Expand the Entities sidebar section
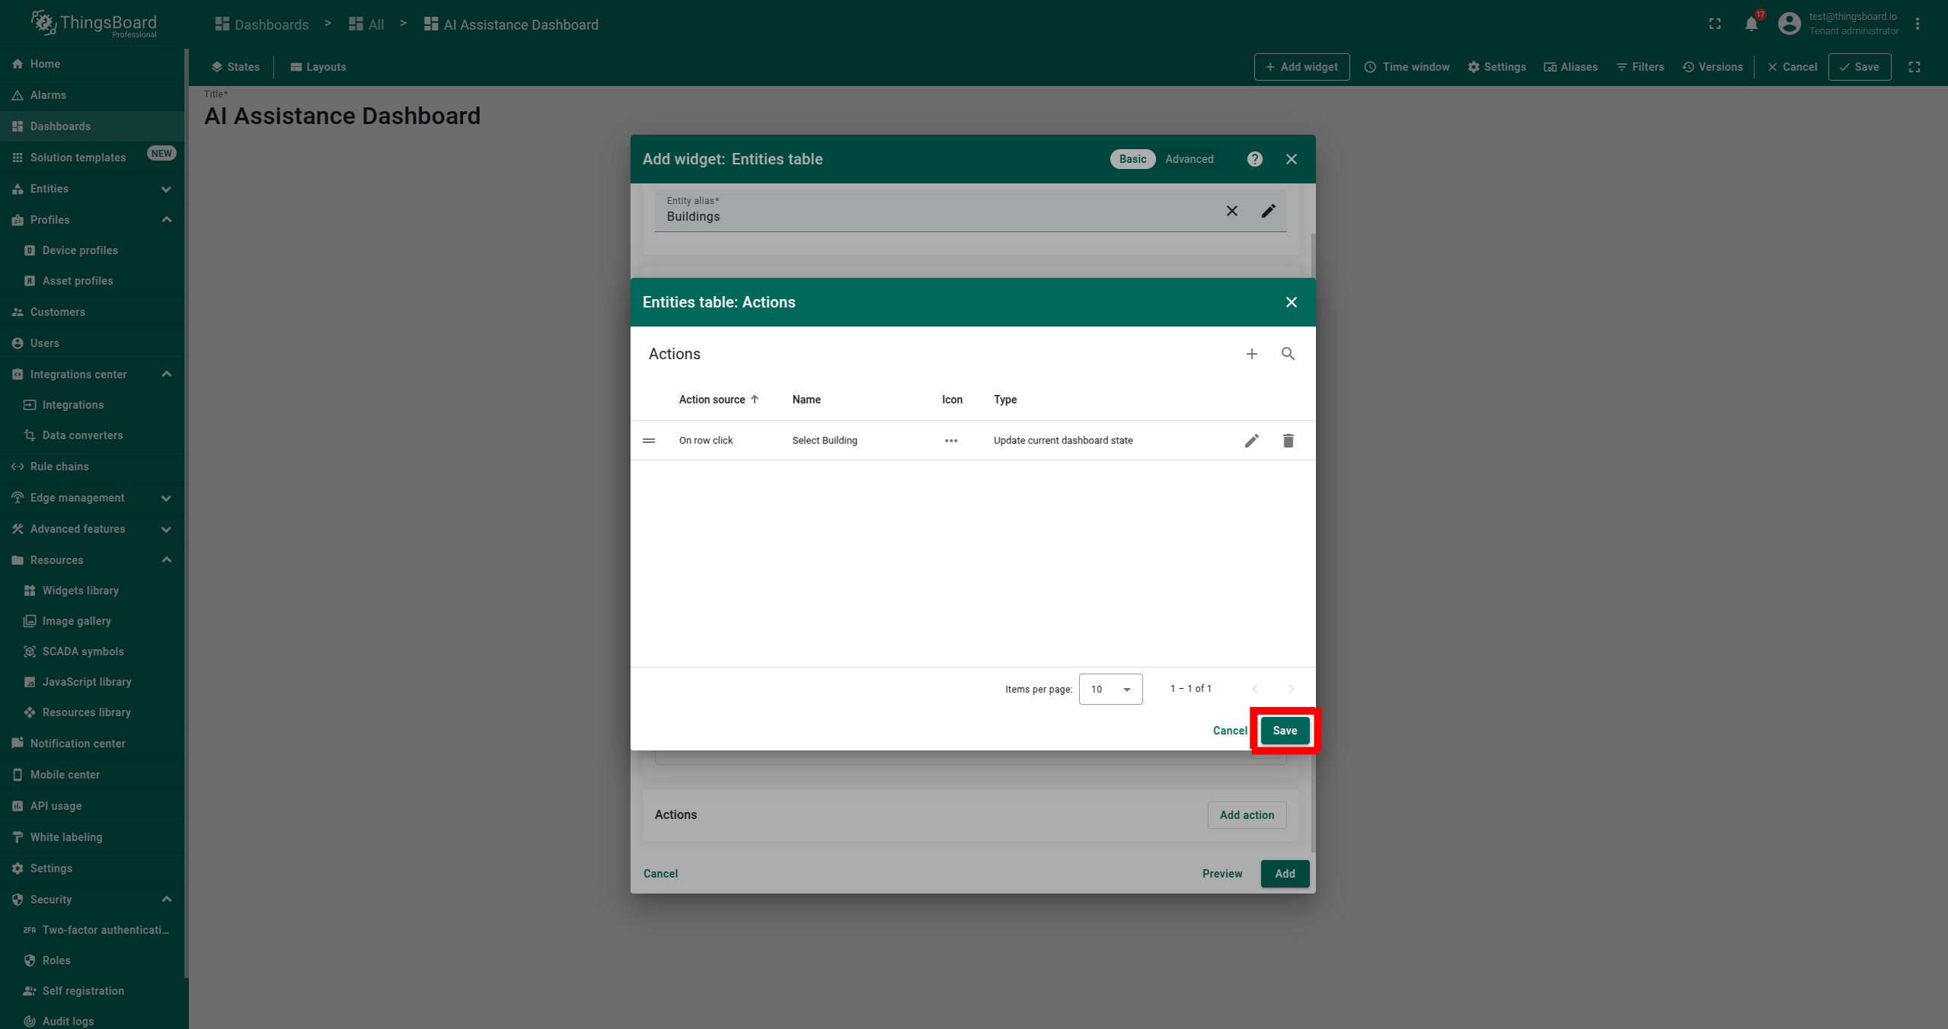 pos(166,189)
